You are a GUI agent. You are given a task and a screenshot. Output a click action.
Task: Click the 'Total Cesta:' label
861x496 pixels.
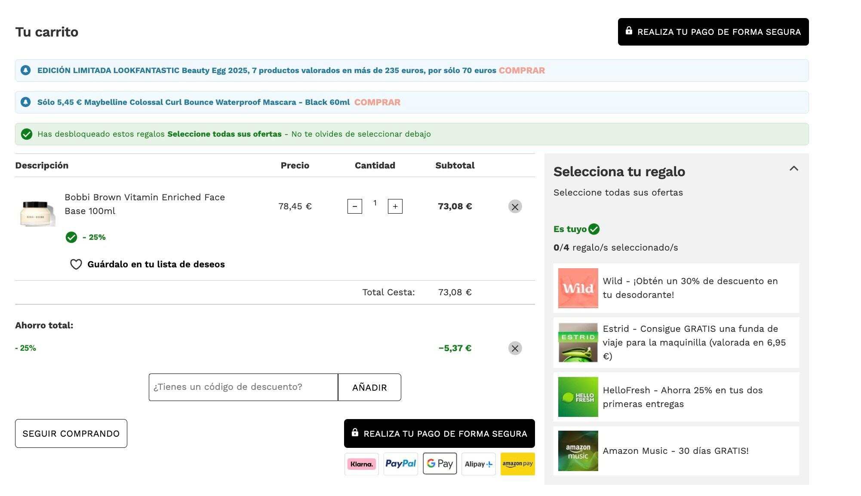tap(388, 292)
